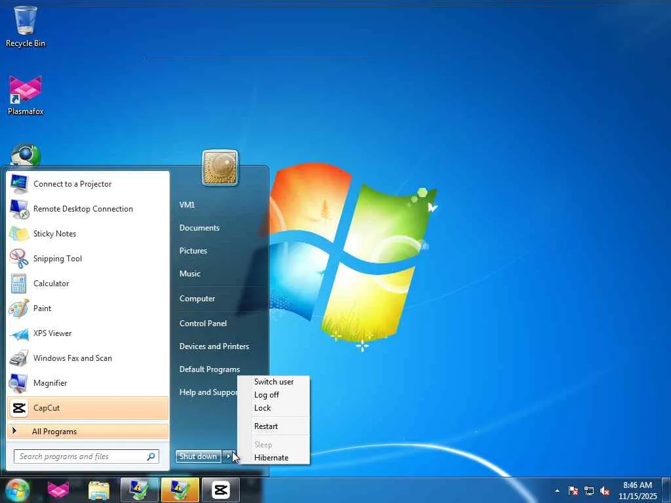The image size is (671, 503).
Task: Toggle the Shut down options arrow
Action: point(229,456)
